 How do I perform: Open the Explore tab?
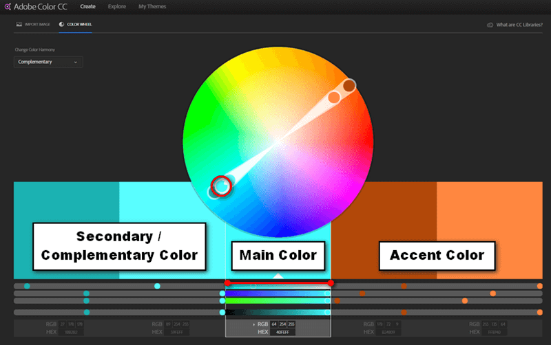(117, 7)
